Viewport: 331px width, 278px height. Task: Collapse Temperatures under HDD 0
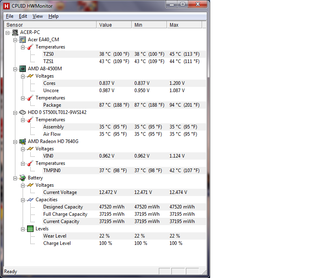[x=23, y=120]
